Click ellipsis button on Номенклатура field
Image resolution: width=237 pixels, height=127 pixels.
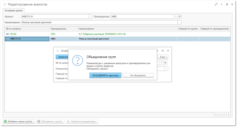pos(166,69)
